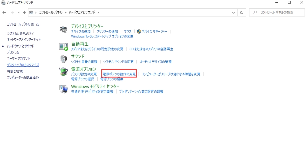Click システム音量の調整 link
This screenshot has width=307, height=168.
[x=84, y=62]
